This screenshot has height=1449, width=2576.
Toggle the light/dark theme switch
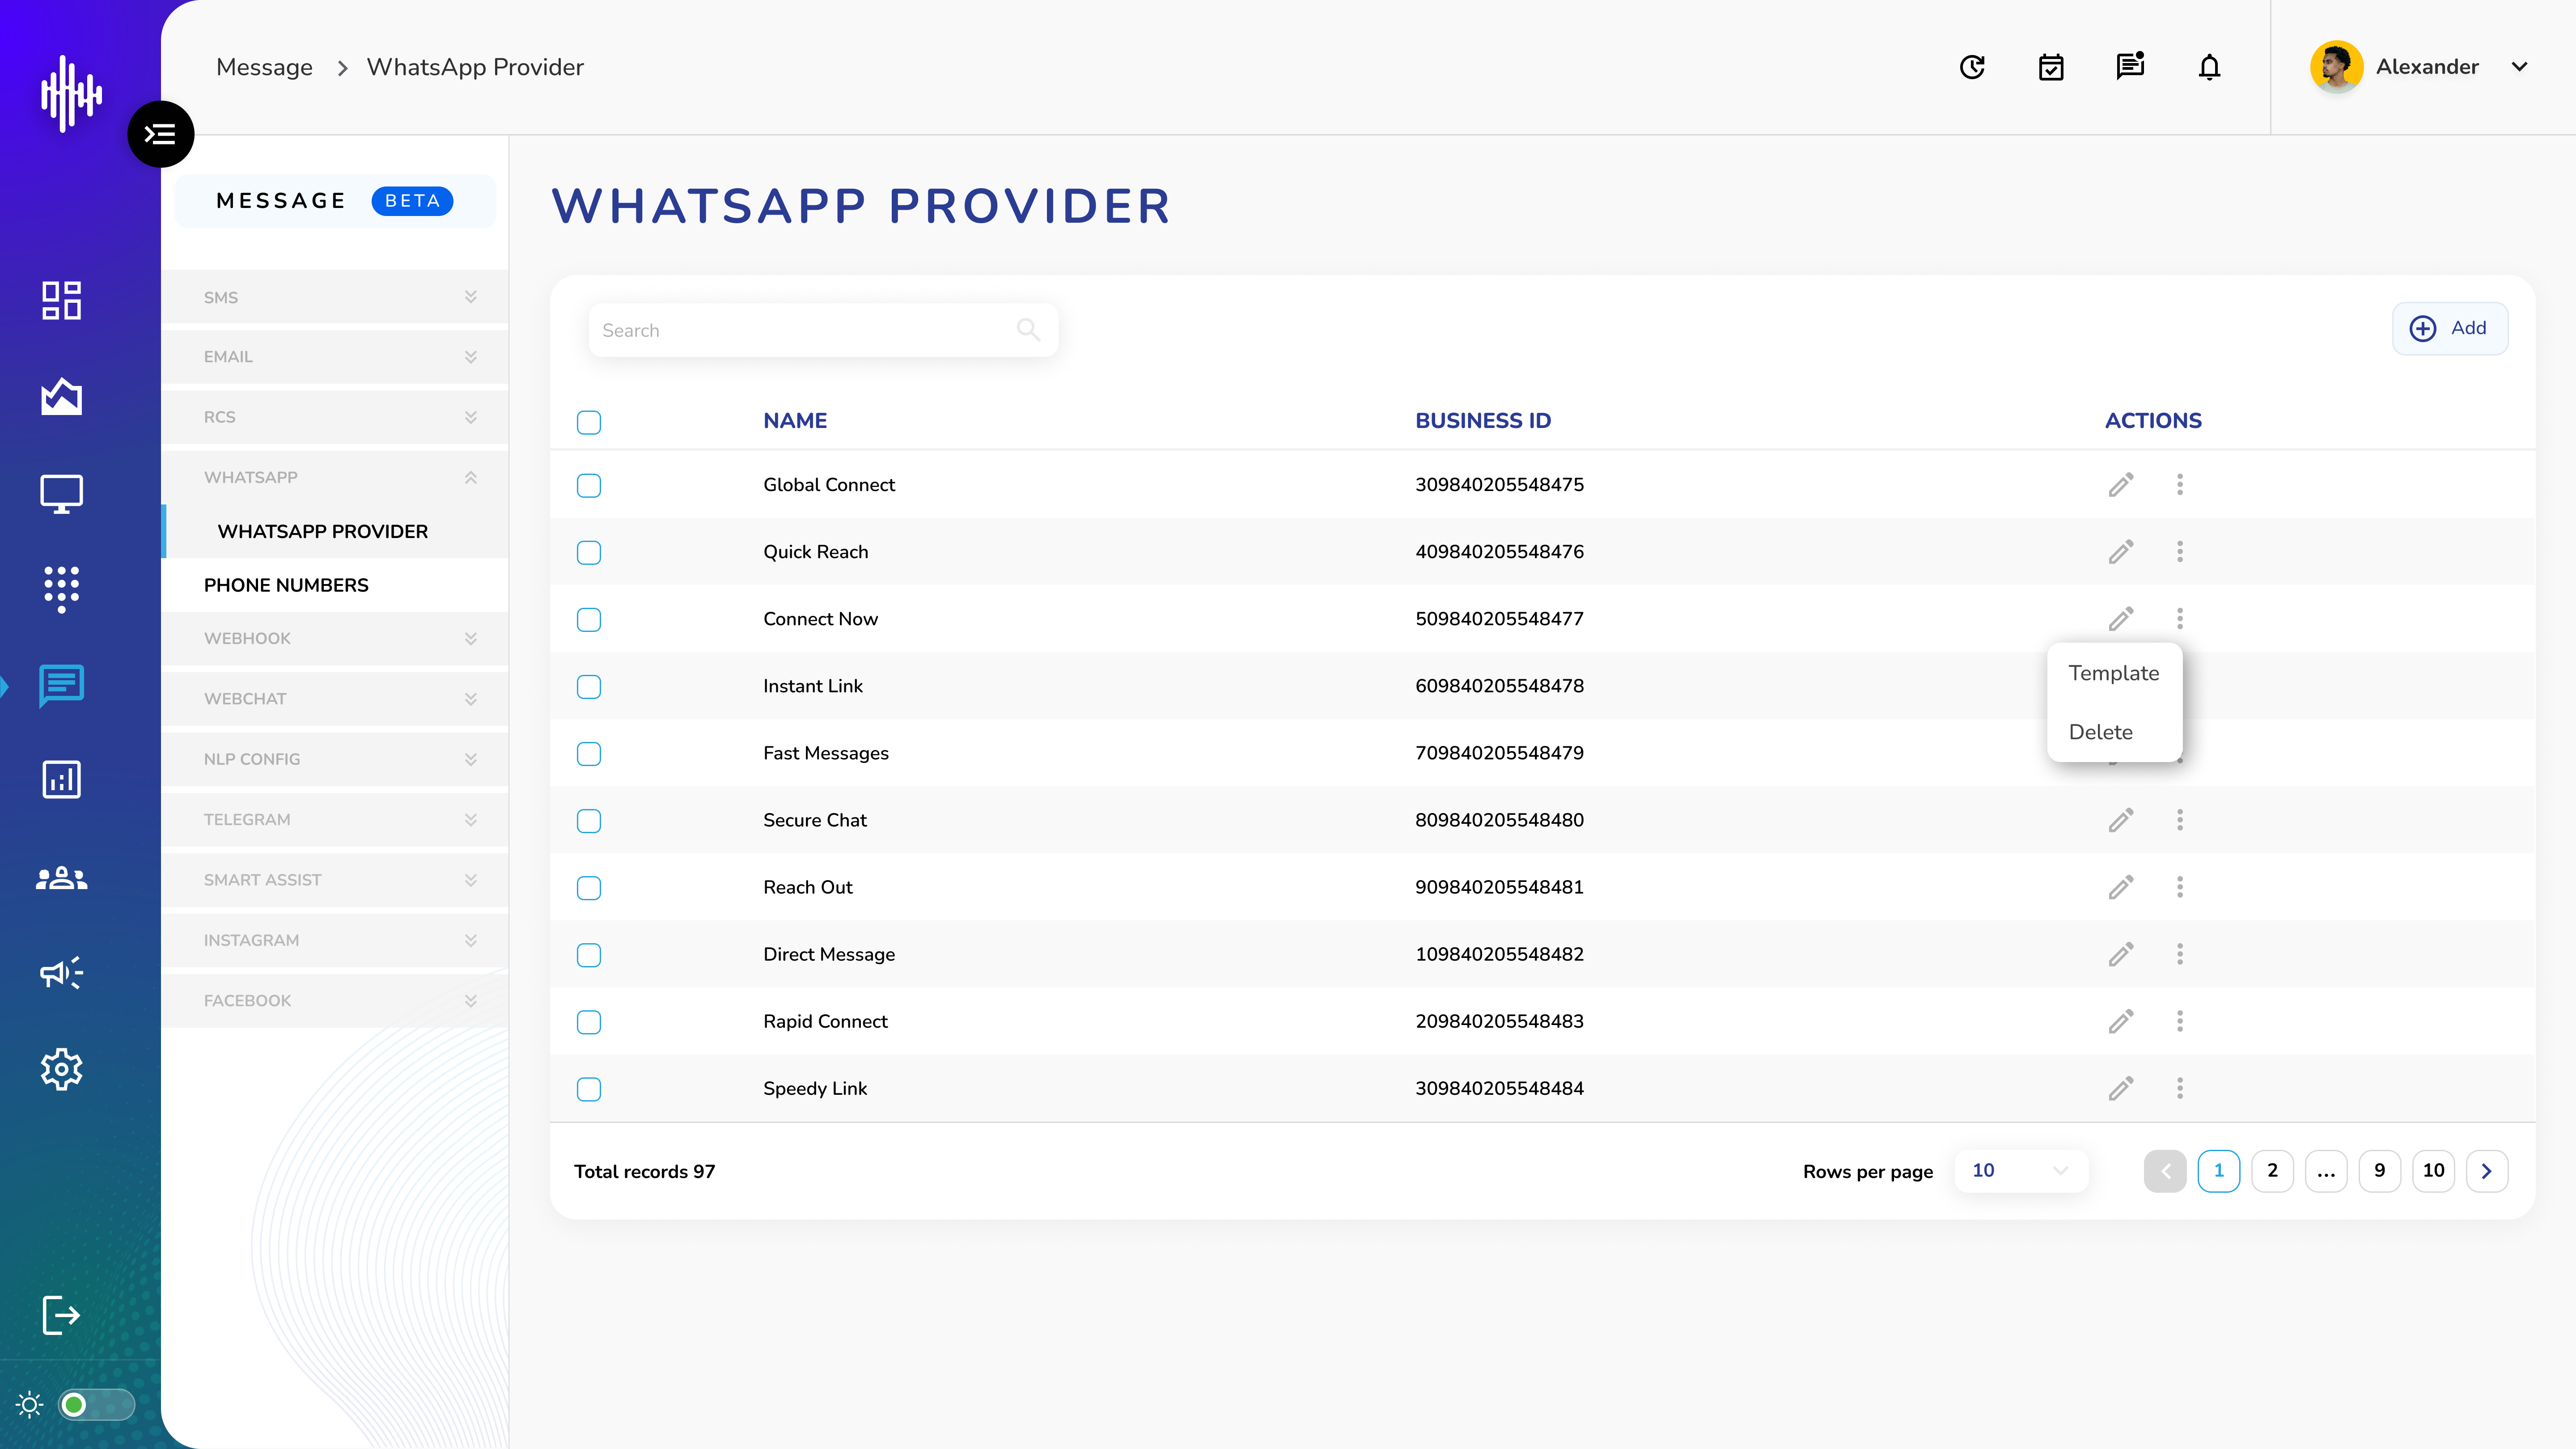(96, 1405)
